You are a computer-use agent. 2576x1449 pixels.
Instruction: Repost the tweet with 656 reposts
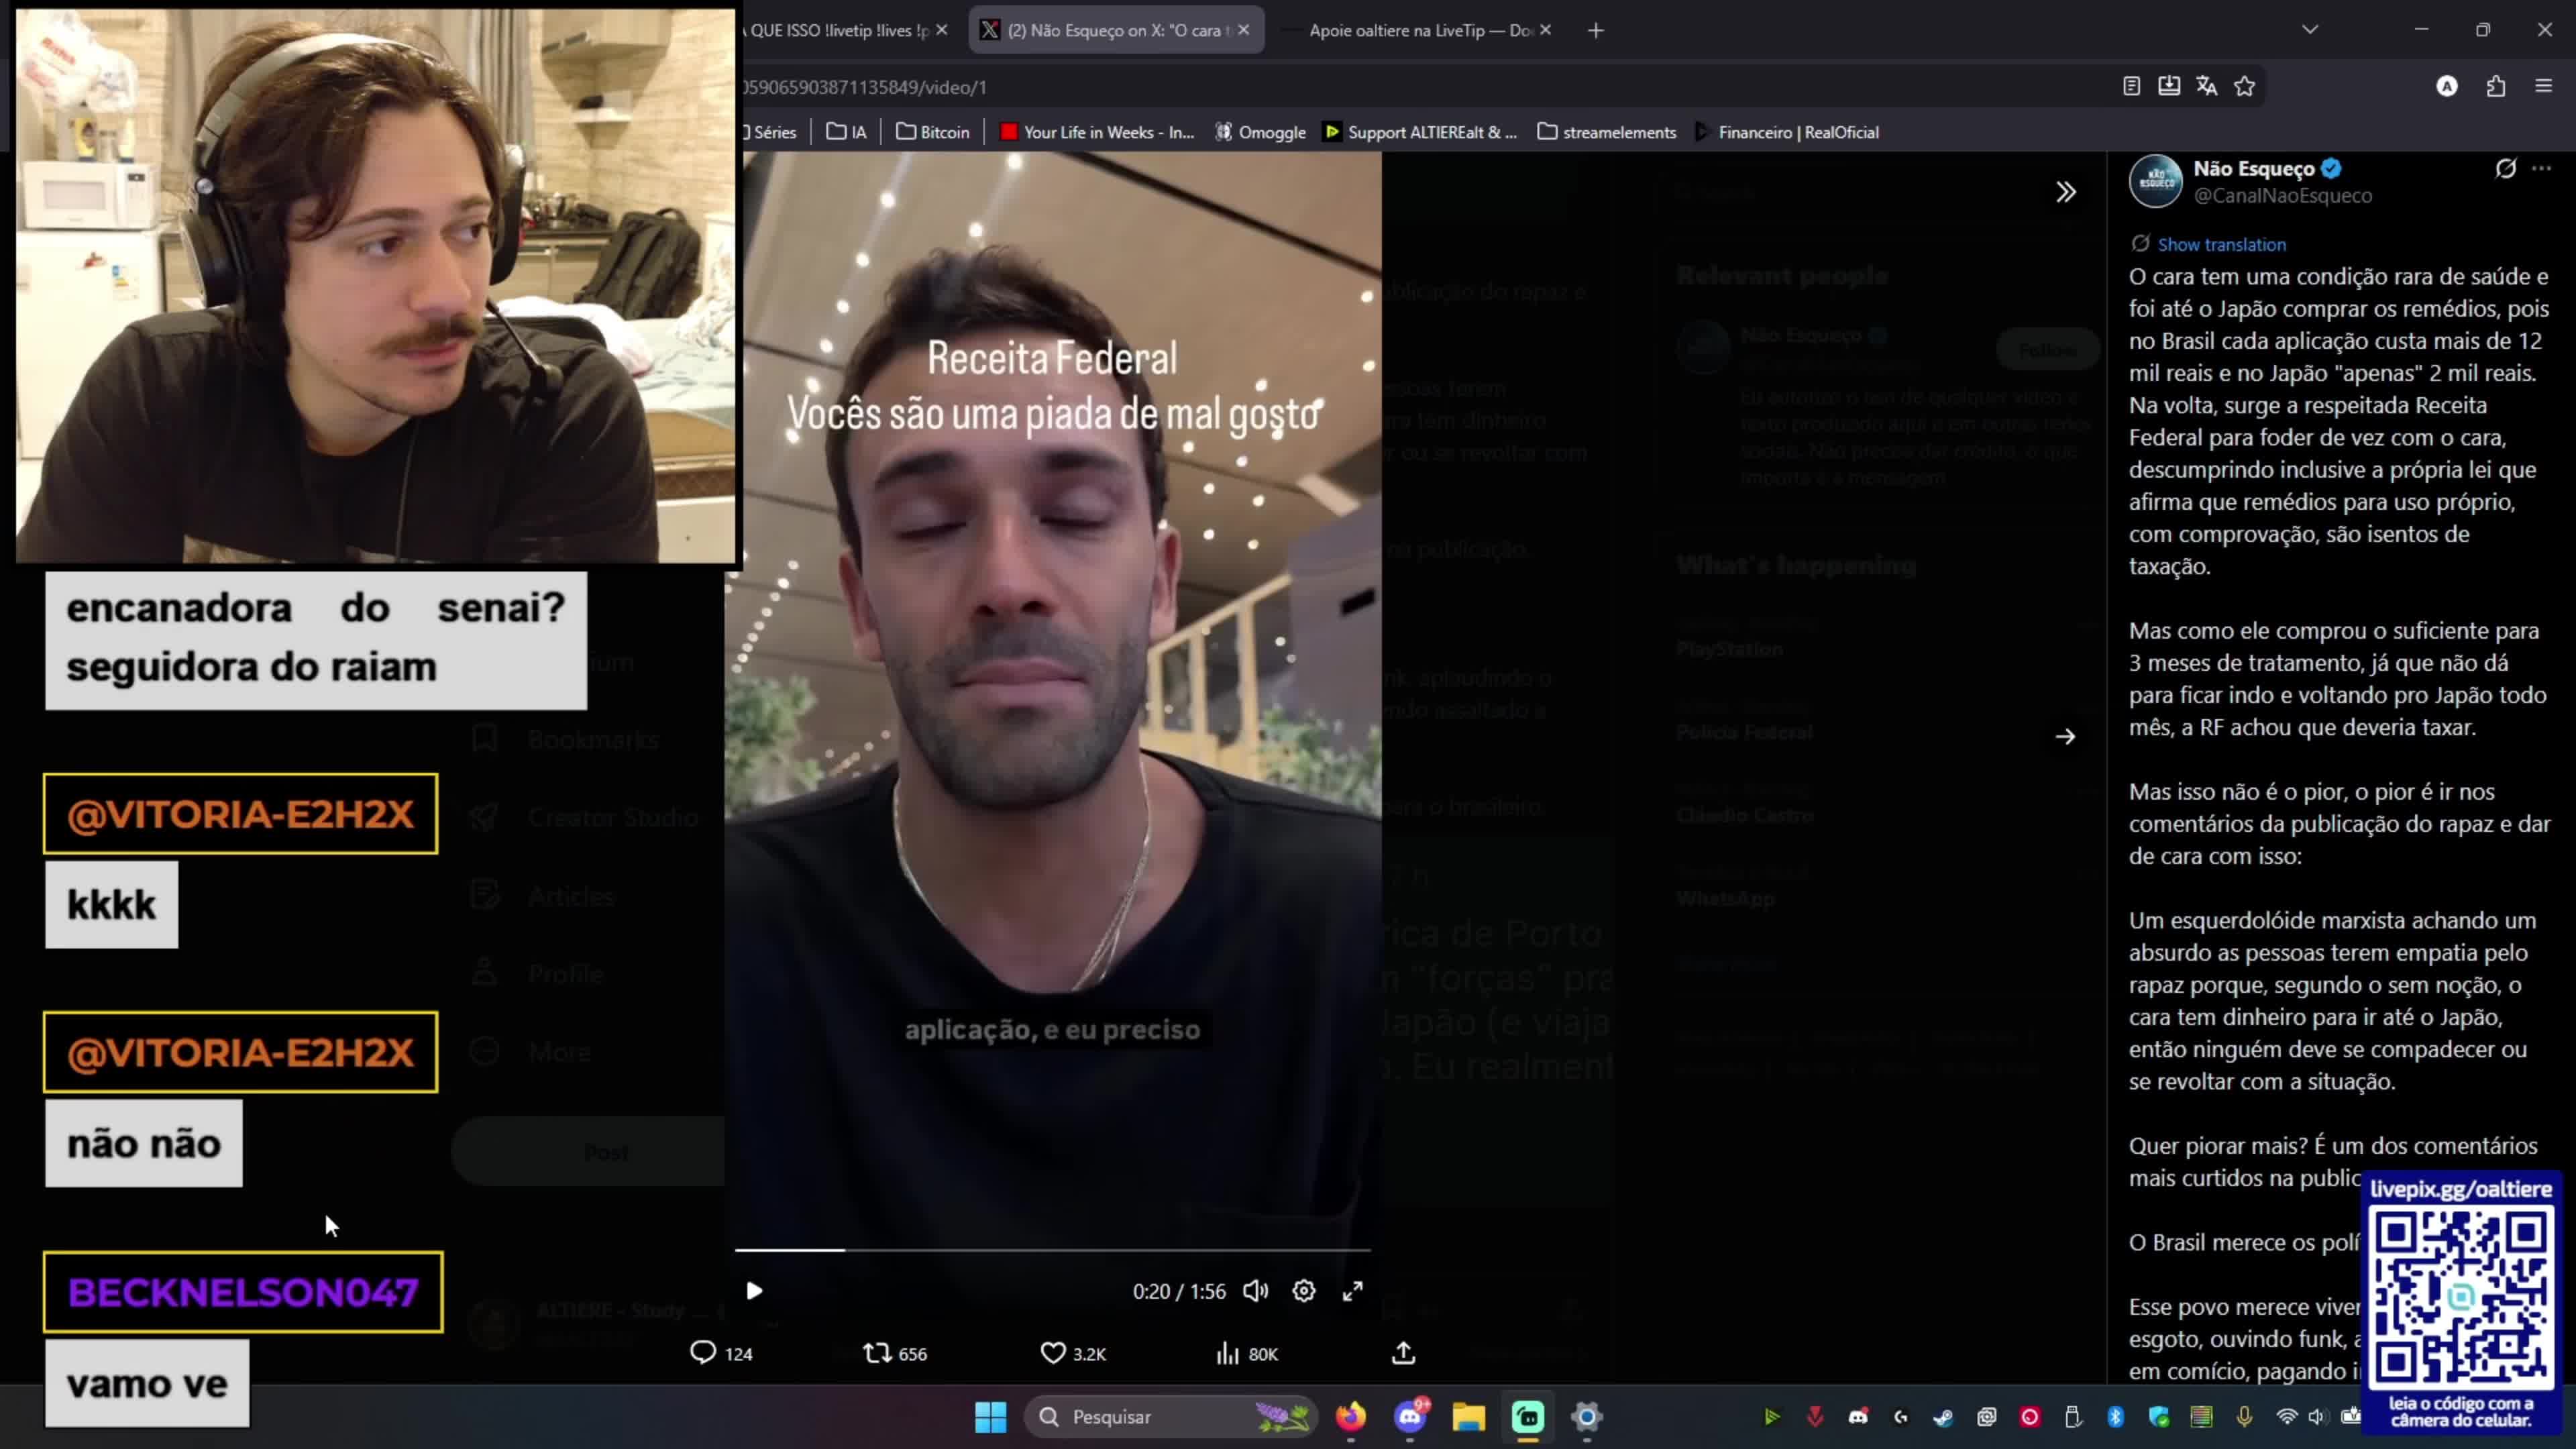895,1353
